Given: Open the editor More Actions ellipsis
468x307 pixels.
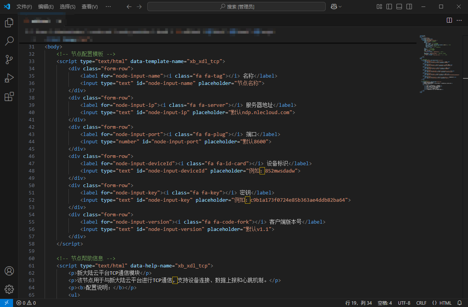Looking at the screenshot, I should [x=459, y=20].
